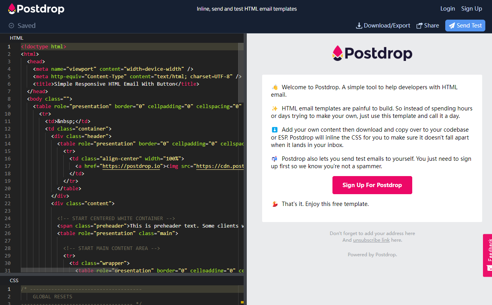
Task: Click the meta viewport line in HTML
Action: point(113,69)
